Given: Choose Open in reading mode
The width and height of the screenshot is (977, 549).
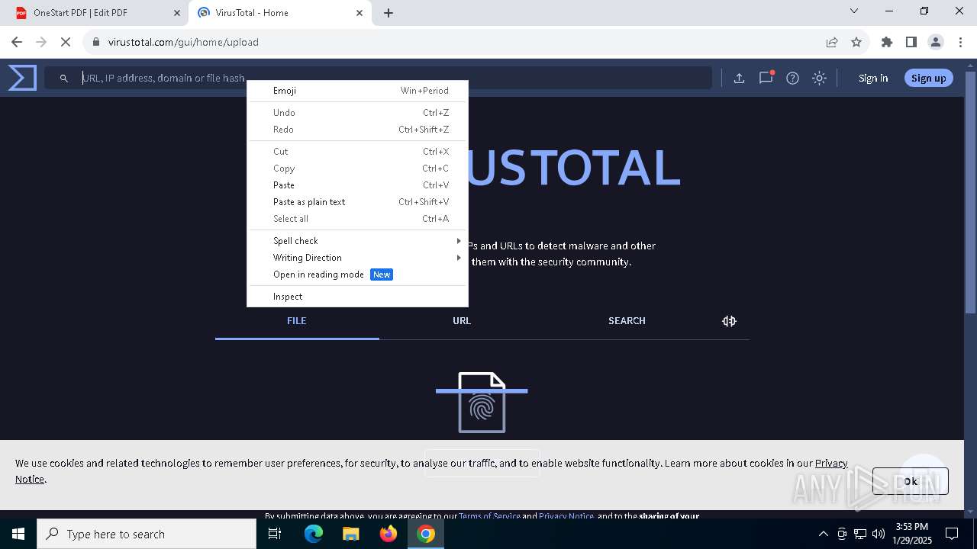Looking at the screenshot, I should (x=357, y=274).
